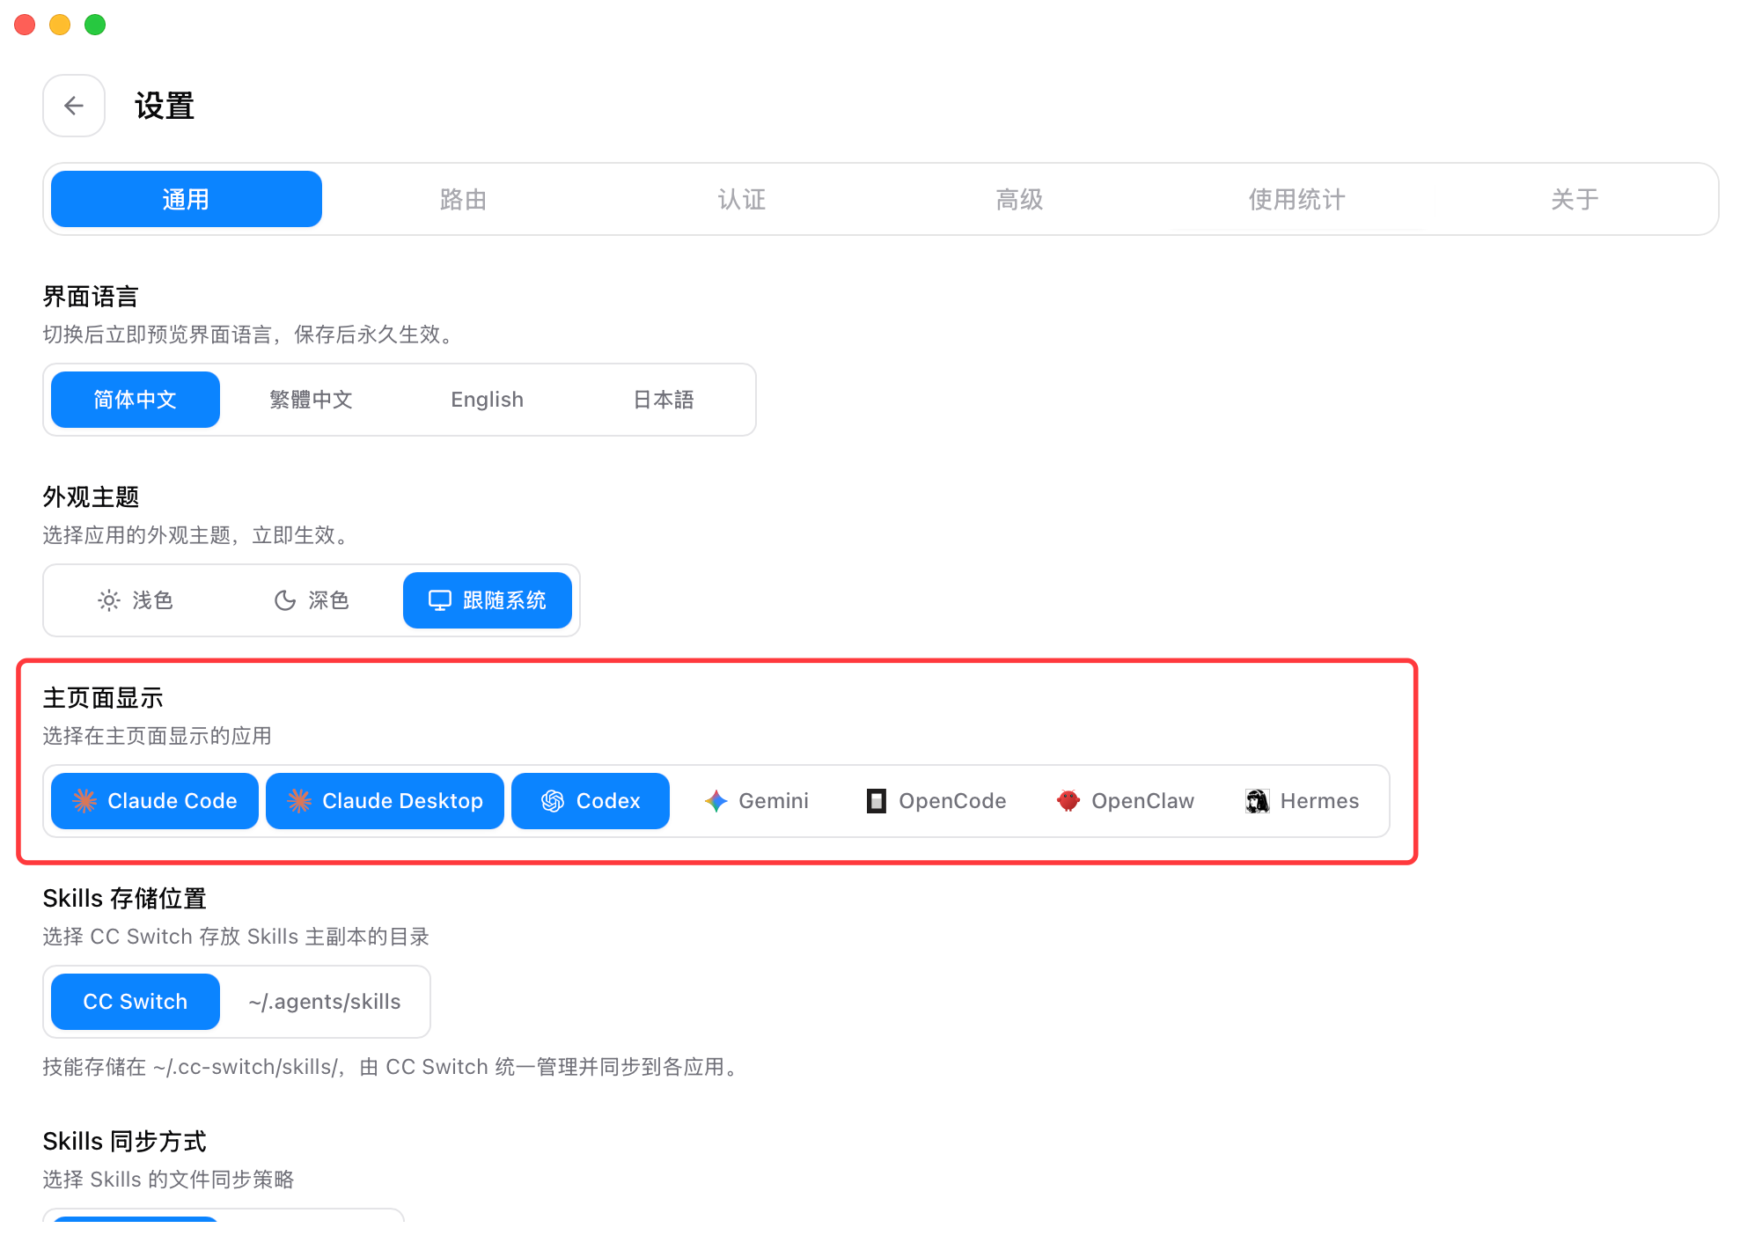Click the 切换后立即预览界面语言 description
This screenshot has height=1250, width=1762.
click(x=250, y=335)
